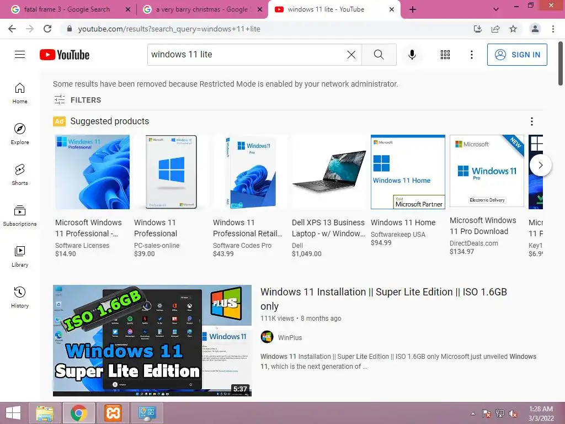The image size is (565, 424).
Task: Open Subscriptions in the sidebar
Action: coord(20,216)
